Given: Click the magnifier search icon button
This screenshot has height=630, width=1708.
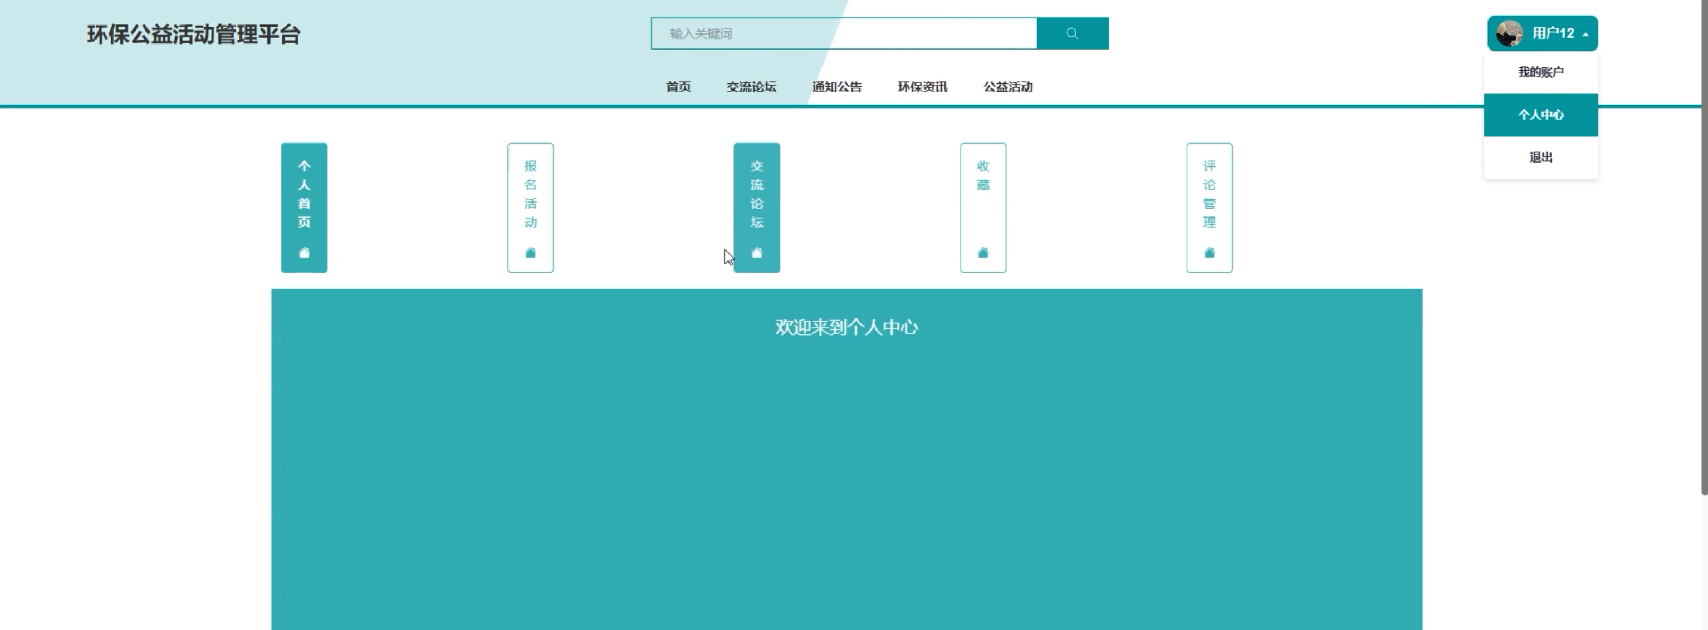Looking at the screenshot, I should (1071, 33).
